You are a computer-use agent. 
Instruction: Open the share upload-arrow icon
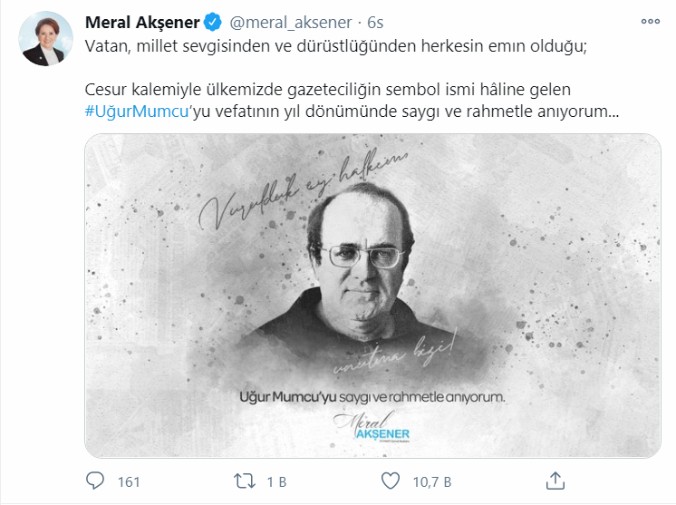[555, 481]
